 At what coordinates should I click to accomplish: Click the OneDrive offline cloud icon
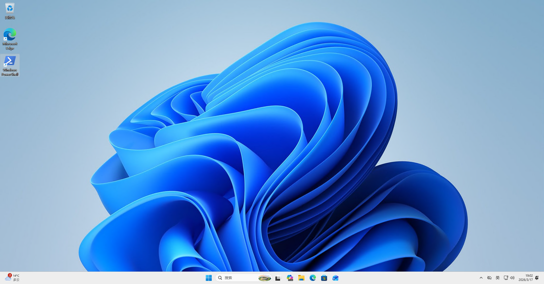click(x=489, y=278)
